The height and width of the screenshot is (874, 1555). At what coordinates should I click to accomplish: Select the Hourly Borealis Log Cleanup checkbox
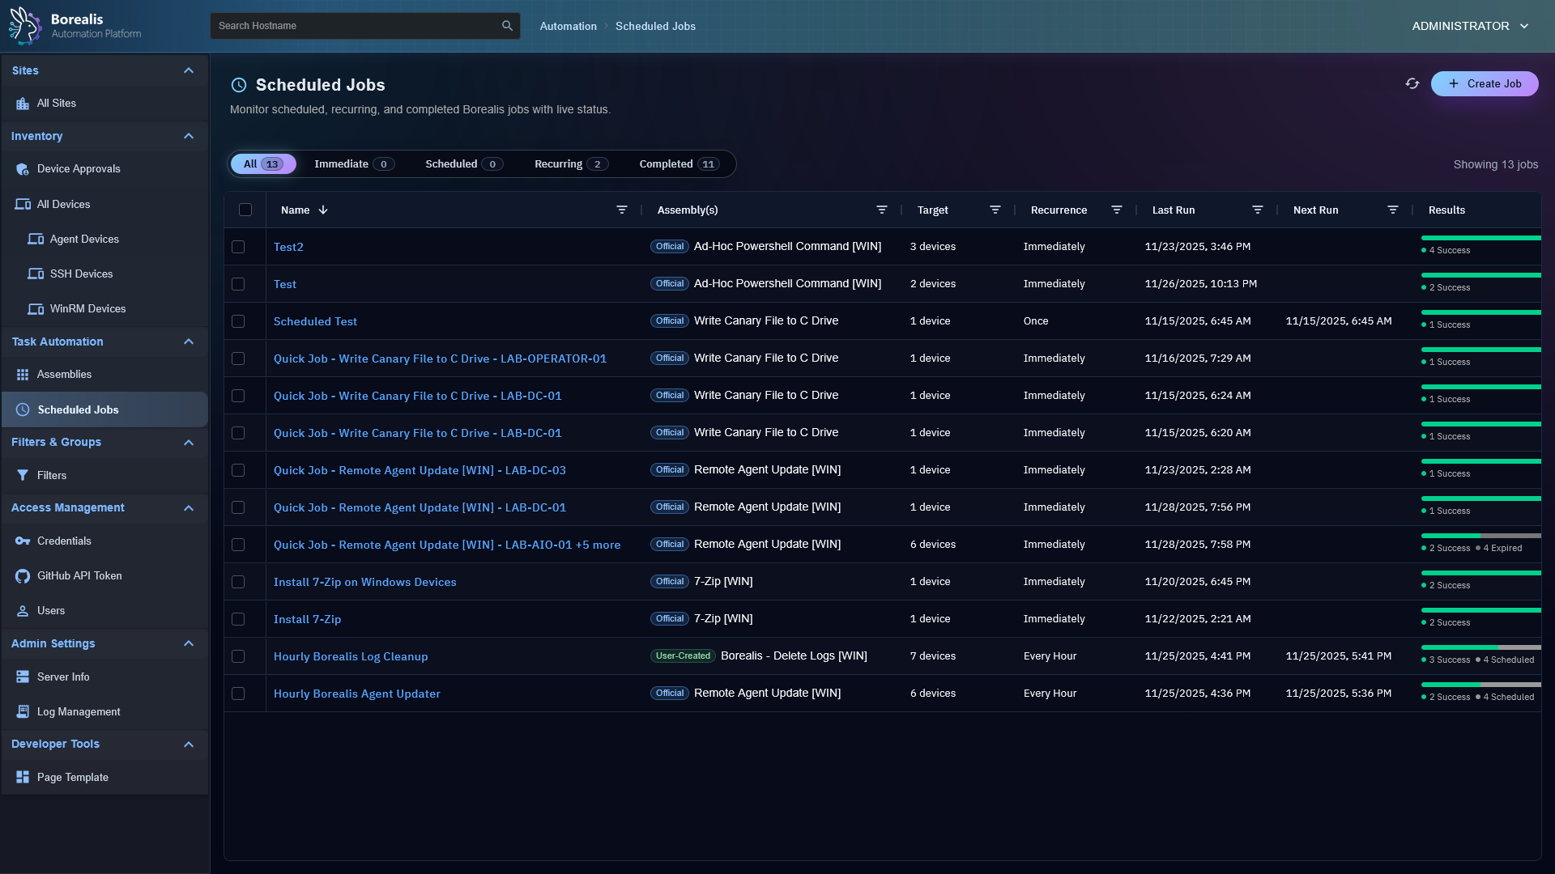pos(238,656)
